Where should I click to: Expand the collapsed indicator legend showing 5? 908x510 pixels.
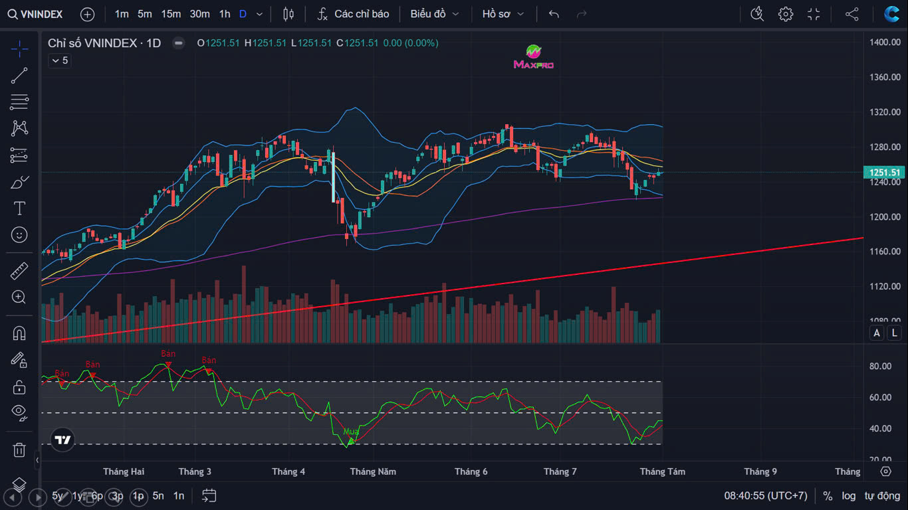[59, 60]
